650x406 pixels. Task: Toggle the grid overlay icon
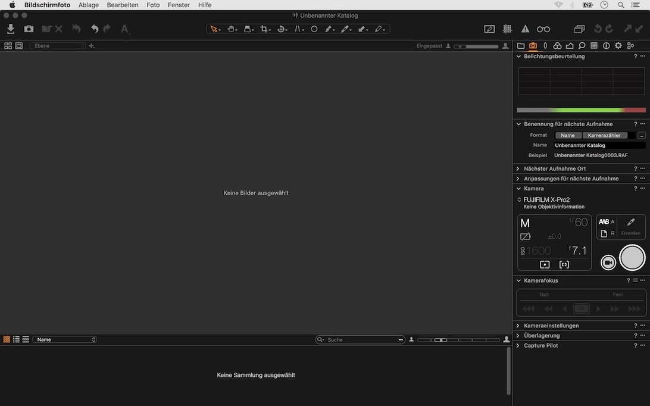pyautogui.click(x=507, y=29)
